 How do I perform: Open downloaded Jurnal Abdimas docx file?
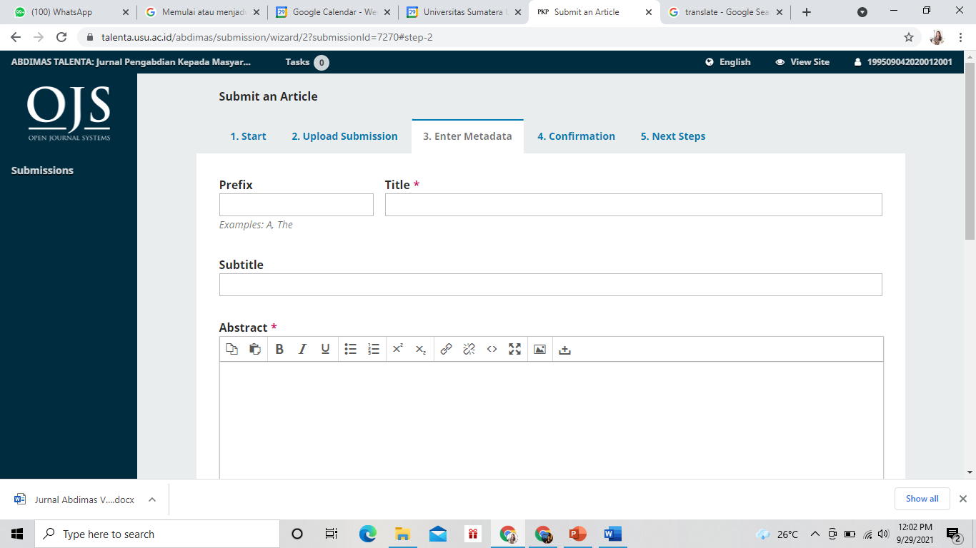click(x=74, y=499)
